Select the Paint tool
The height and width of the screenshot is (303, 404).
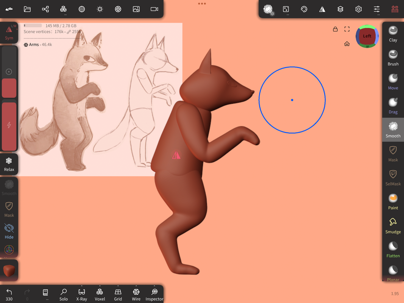pos(393,201)
